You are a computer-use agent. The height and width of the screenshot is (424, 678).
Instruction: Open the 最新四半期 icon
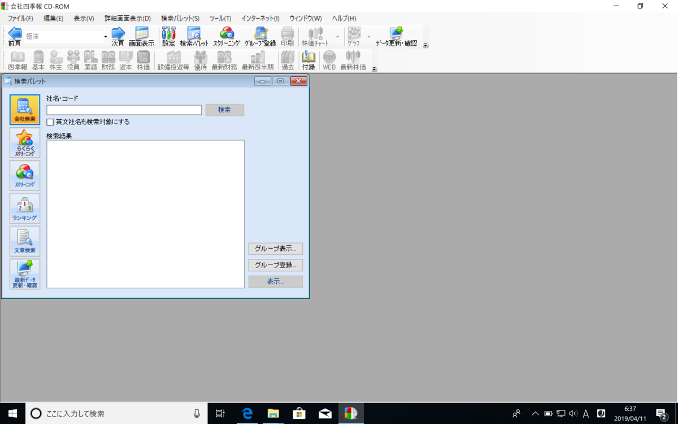tap(258, 60)
